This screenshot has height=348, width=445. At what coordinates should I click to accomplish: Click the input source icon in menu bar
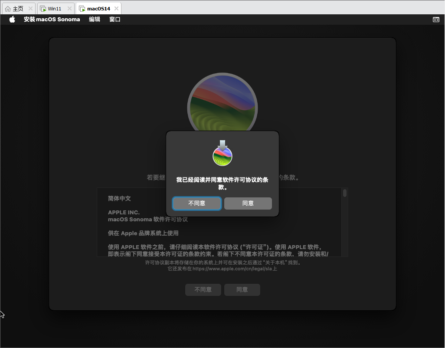point(436,19)
